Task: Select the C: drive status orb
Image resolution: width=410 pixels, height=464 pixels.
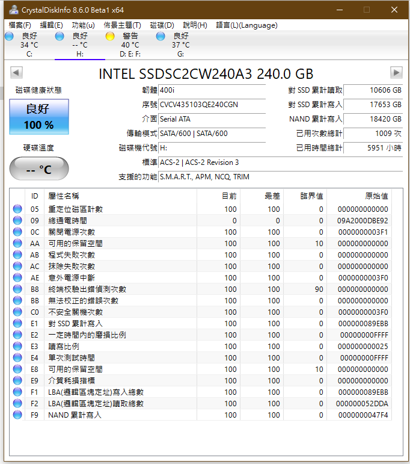Action: 10,36
